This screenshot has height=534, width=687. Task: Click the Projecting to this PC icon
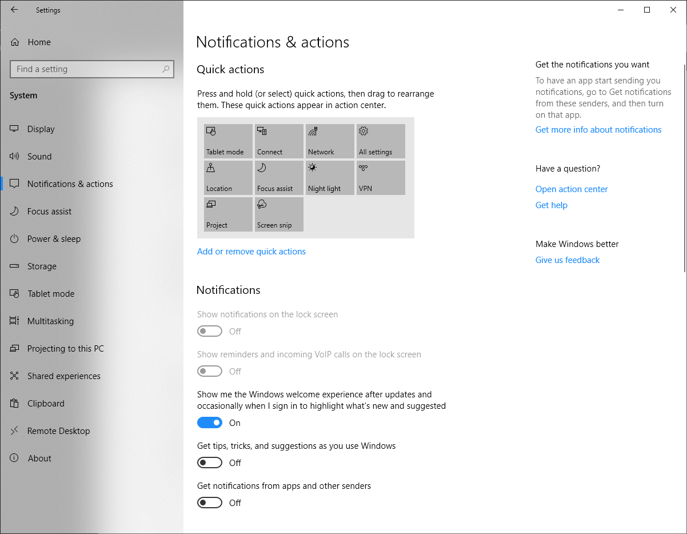[x=15, y=348]
